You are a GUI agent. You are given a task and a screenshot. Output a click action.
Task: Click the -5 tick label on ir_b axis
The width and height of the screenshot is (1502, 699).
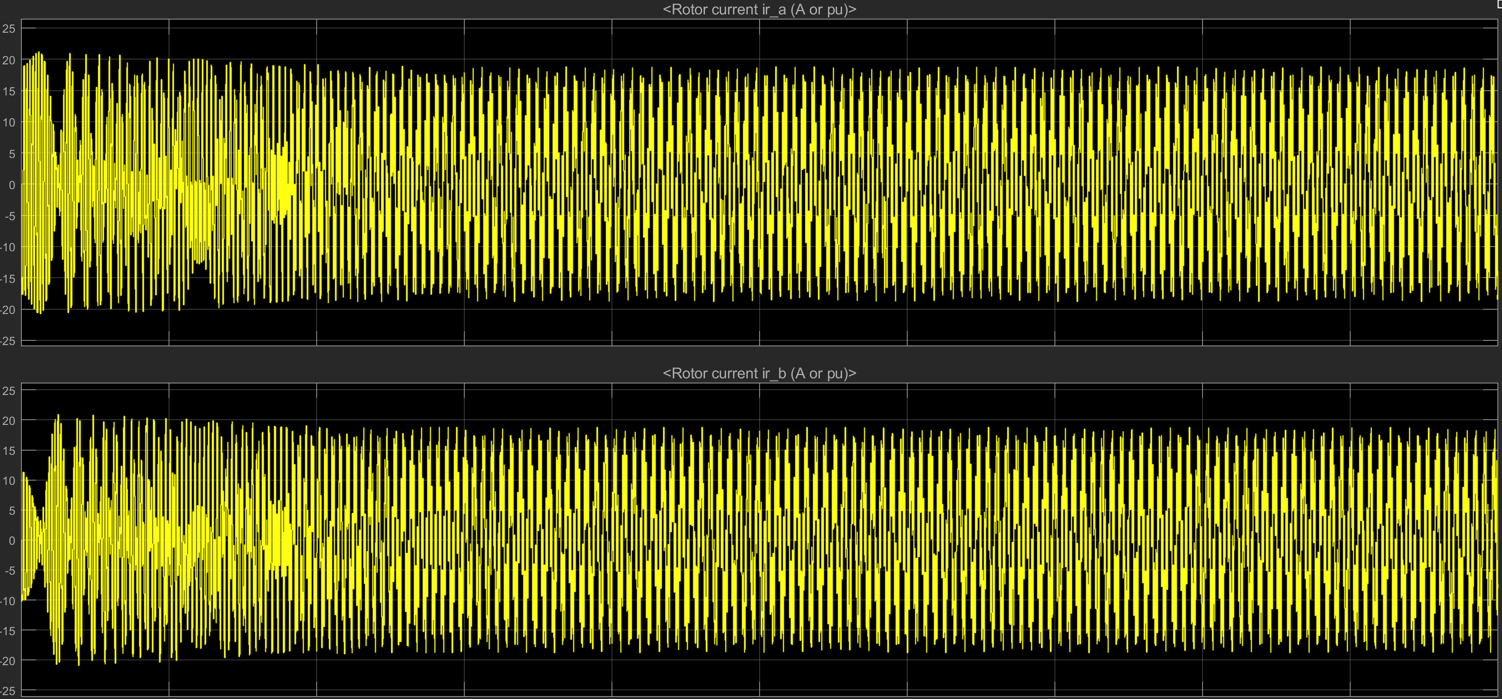(x=9, y=571)
